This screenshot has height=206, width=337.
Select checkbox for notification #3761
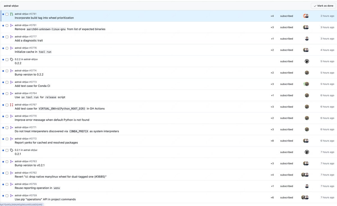click(7, 25)
